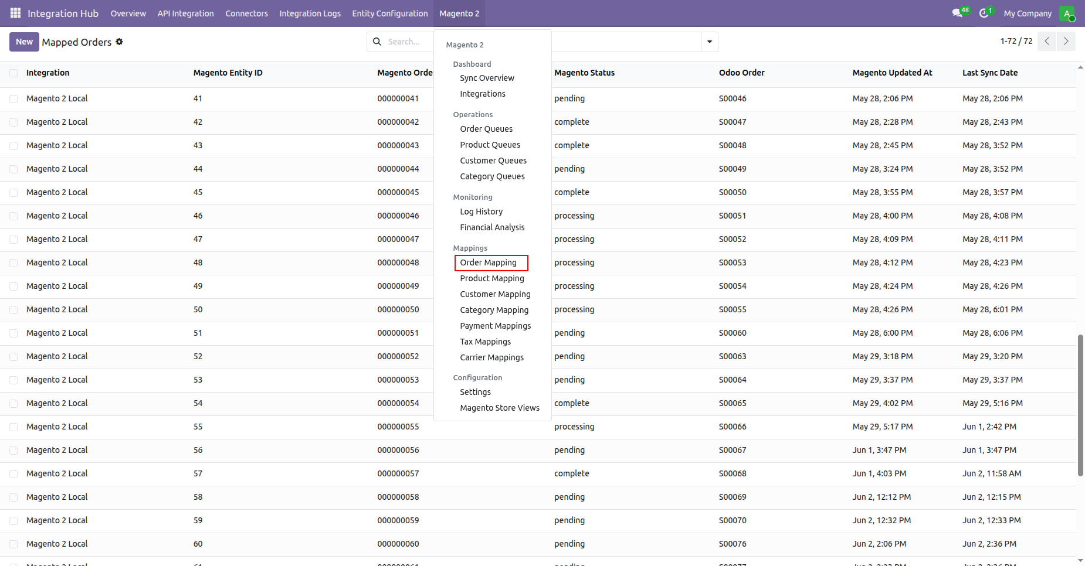Go to the previous page arrow
This screenshot has width=1085, height=566.
[1047, 41]
